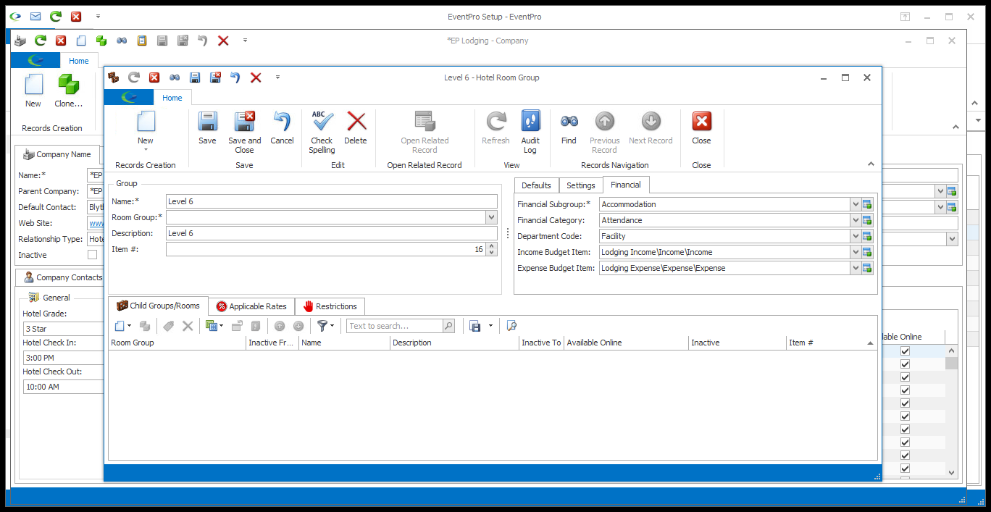Screen dimensions: 991x512
Task: Click the large Delete ribbon button
Action: pyautogui.click(x=356, y=128)
